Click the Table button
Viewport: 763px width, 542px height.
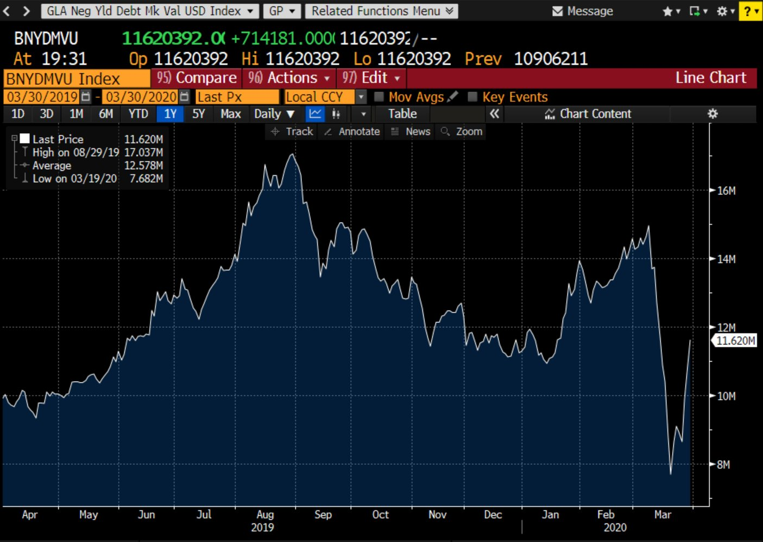(402, 114)
